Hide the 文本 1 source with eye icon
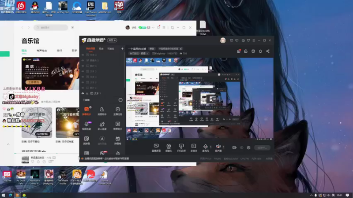The width and height of the screenshot is (353, 198). pos(83,93)
